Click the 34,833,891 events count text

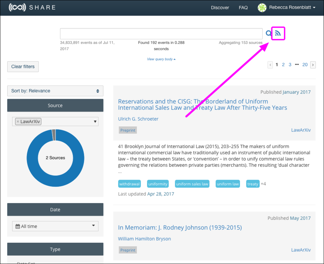click(x=88, y=46)
